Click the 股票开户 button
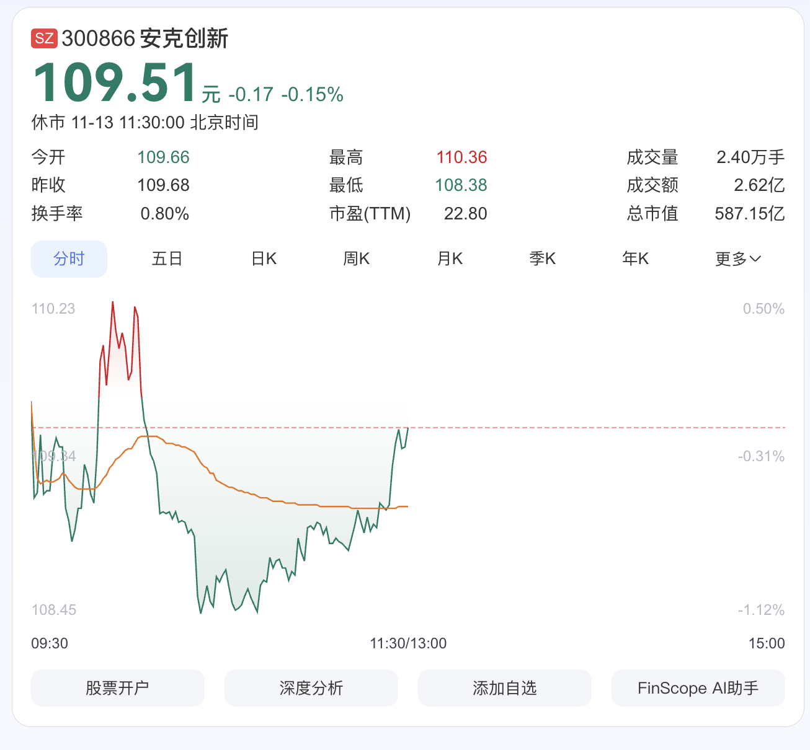 tap(117, 688)
